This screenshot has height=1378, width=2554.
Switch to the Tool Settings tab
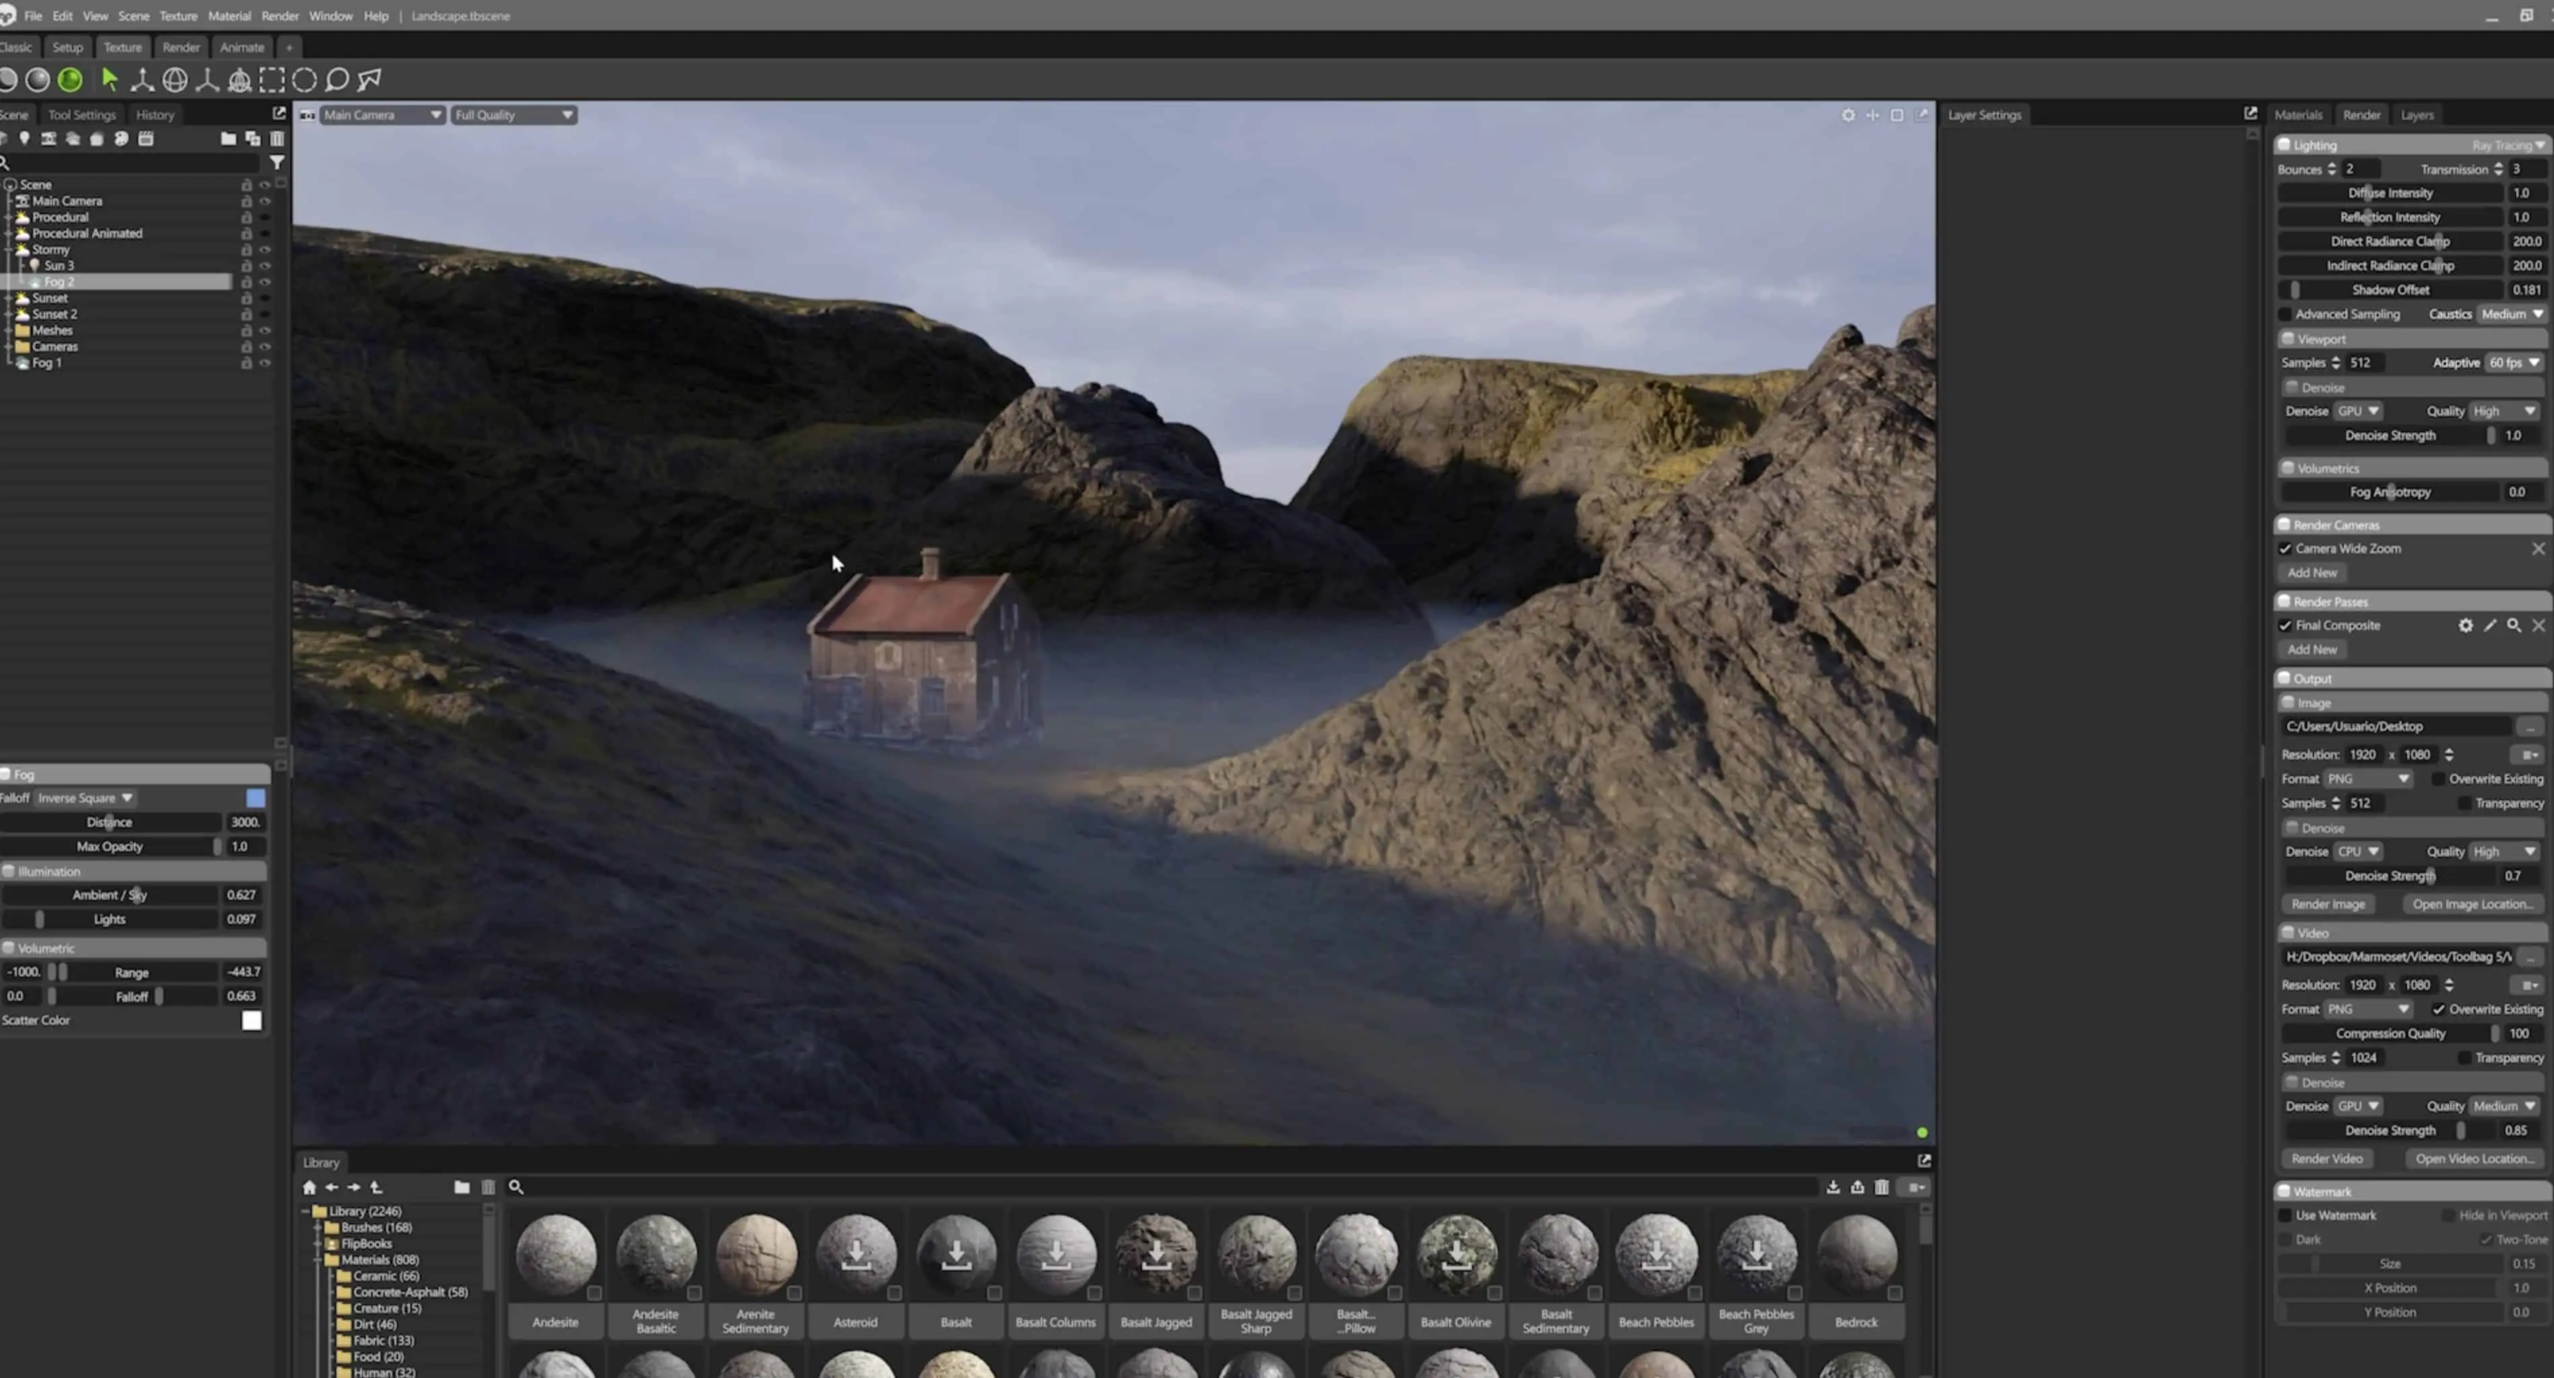(82, 115)
